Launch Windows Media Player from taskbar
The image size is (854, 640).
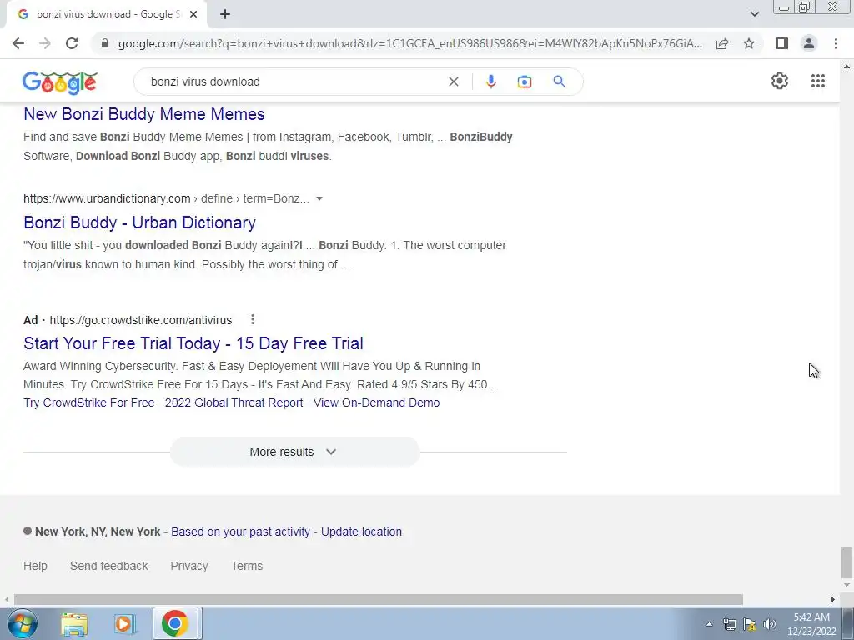(x=123, y=624)
